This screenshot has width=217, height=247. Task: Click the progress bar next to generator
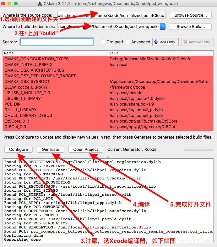click(198, 150)
